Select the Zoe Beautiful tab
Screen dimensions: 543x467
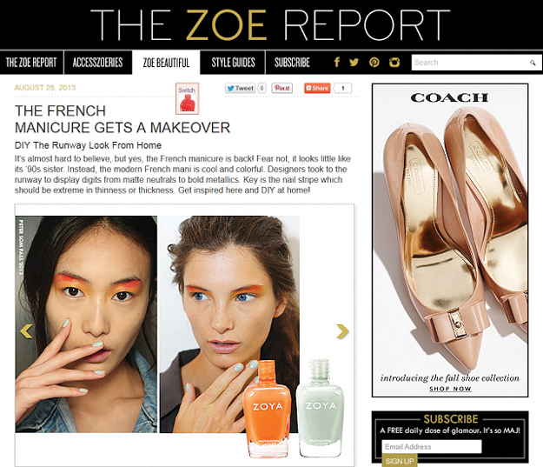(166, 63)
